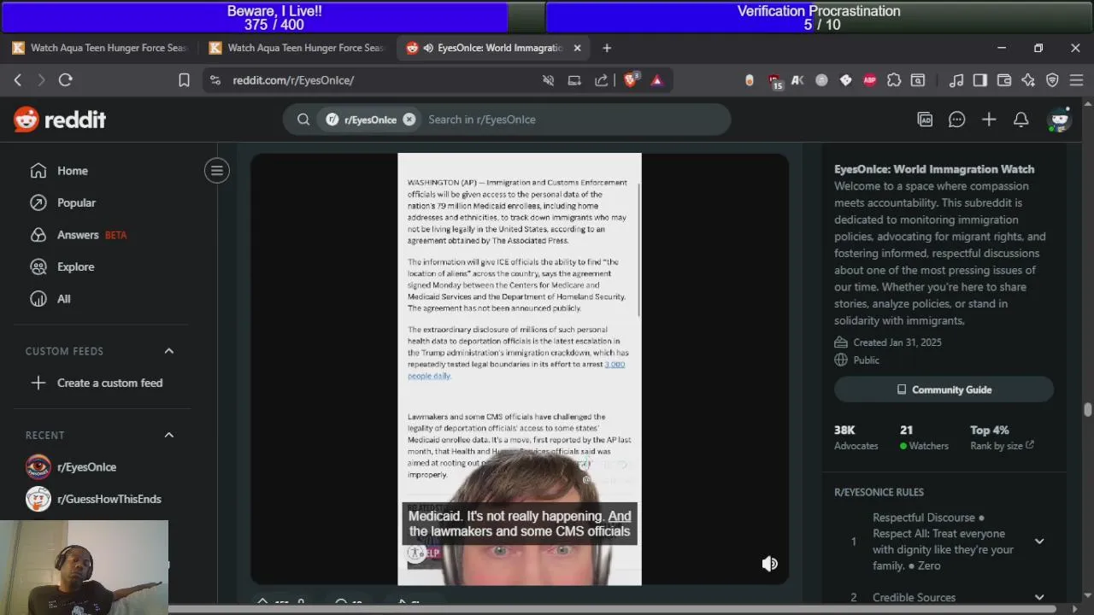Reload the page

click(65, 79)
